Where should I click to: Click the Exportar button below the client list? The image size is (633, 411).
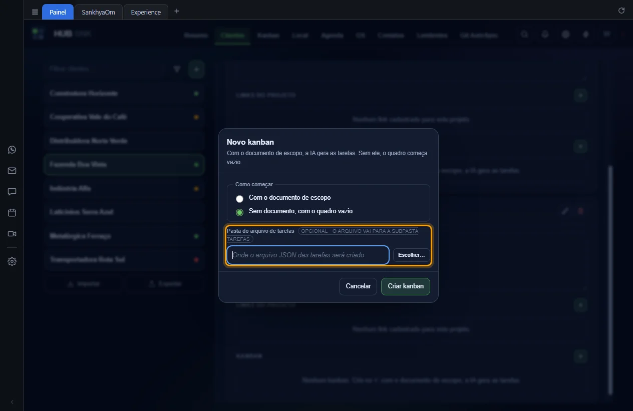click(165, 284)
